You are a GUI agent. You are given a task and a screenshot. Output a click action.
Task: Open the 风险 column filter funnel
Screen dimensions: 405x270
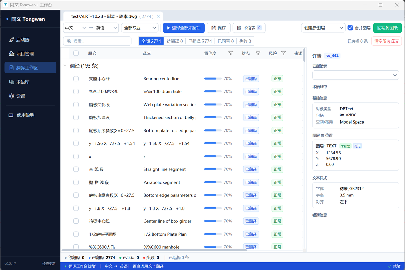tap(283, 53)
